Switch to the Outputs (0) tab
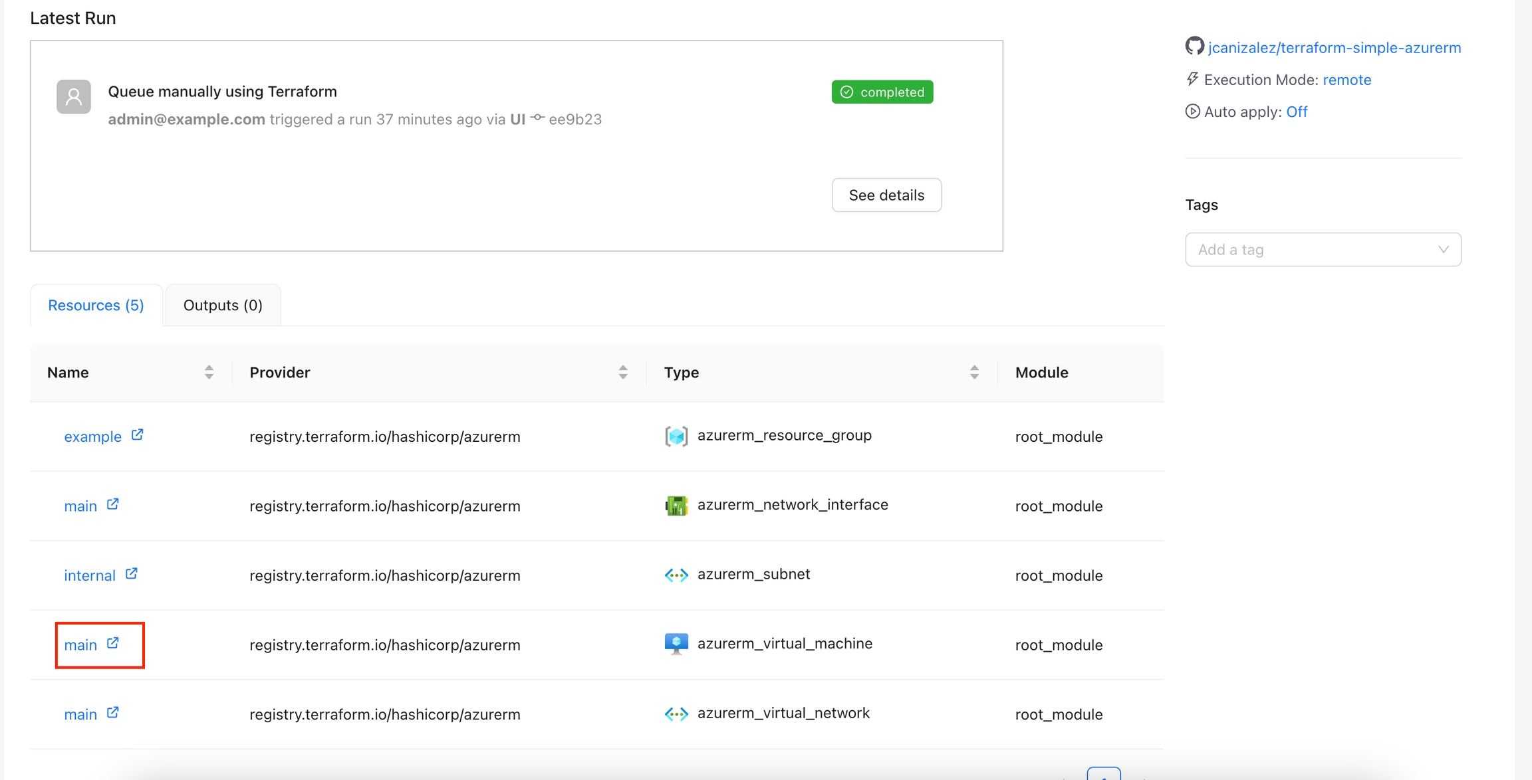The image size is (1532, 780). coord(223,305)
